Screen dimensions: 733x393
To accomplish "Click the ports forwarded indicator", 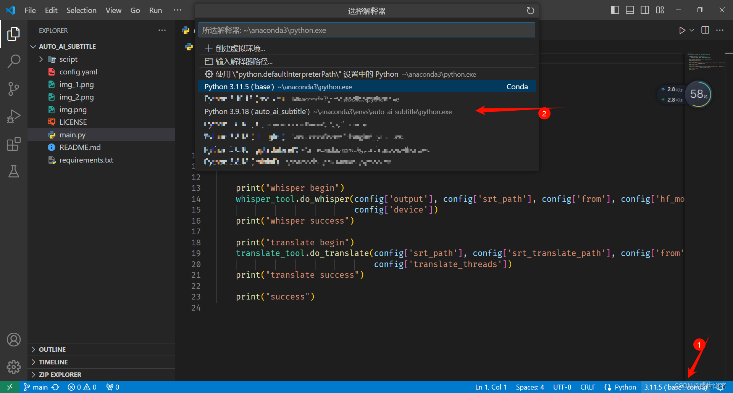I will point(113,387).
